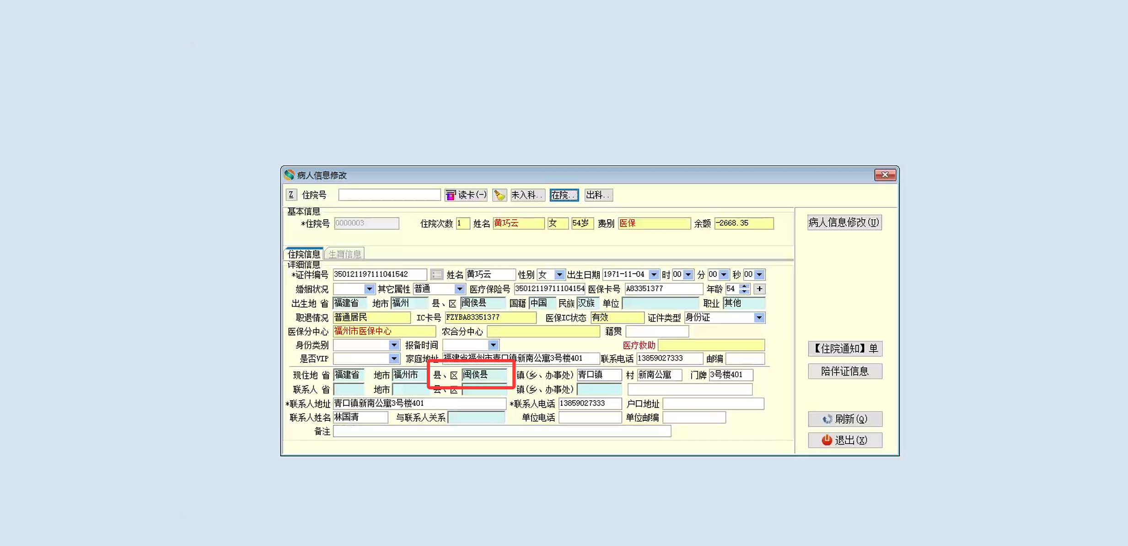Click the 备注 remarks input field

501,431
